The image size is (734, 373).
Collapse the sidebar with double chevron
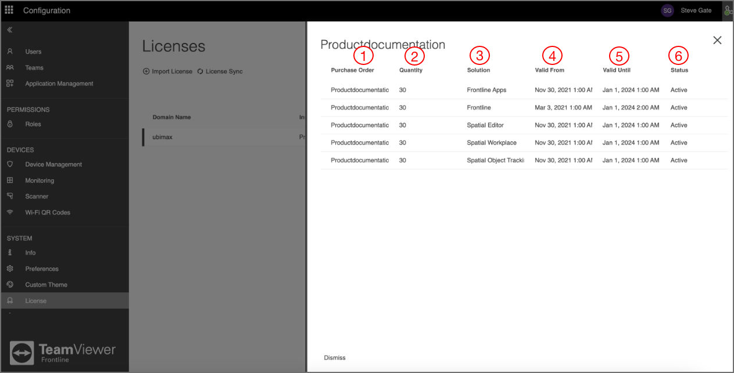(10, 30)
